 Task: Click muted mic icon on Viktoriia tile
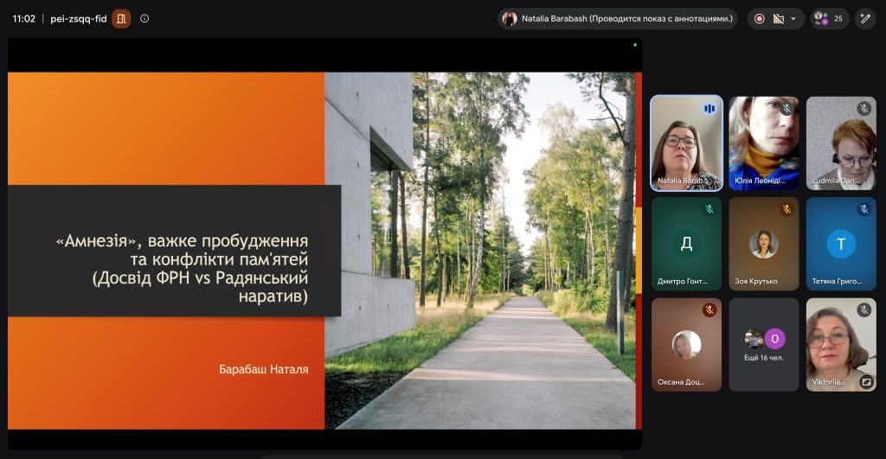(864, 310)
